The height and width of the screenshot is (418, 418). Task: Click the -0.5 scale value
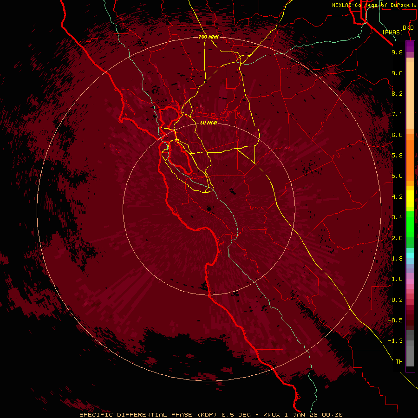[395, 320]
